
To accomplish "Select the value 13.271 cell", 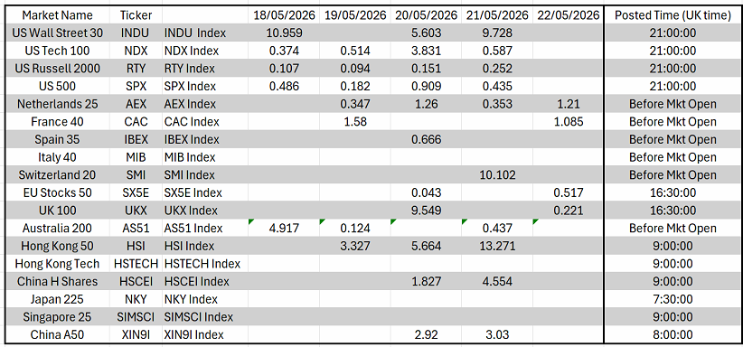I will coord(497,246).
